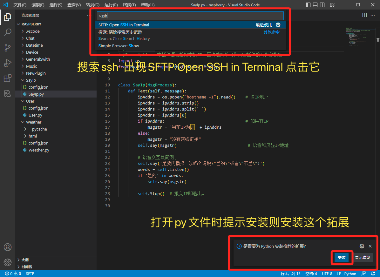Change indentation via 空格: 4
Viewport: 380px width, 277px height.
click(311, 274)
